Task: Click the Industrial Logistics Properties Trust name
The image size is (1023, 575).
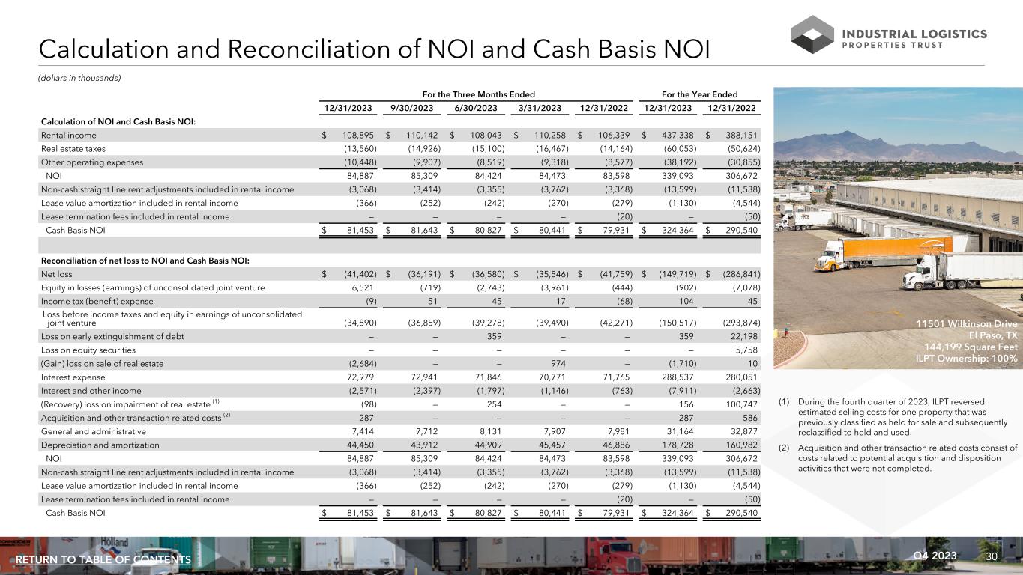Action: coord(914,39)
